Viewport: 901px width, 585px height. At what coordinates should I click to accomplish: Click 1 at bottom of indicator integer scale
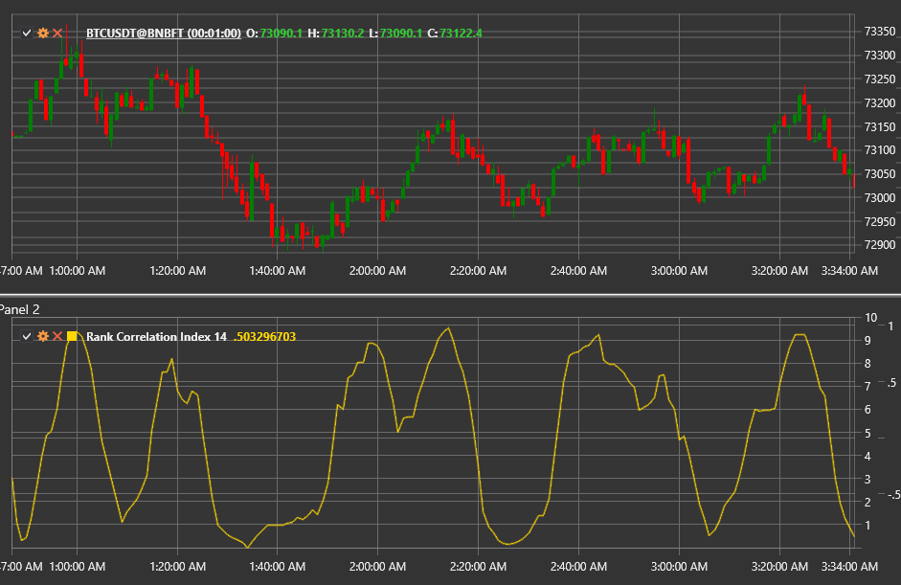[867, 526]
